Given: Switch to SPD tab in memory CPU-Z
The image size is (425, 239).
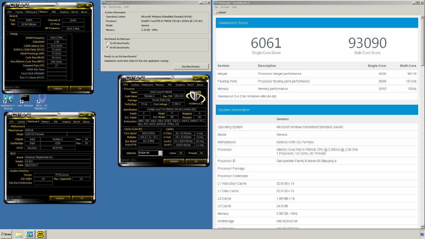Looking at the screenshot, I should click(54, 12).
